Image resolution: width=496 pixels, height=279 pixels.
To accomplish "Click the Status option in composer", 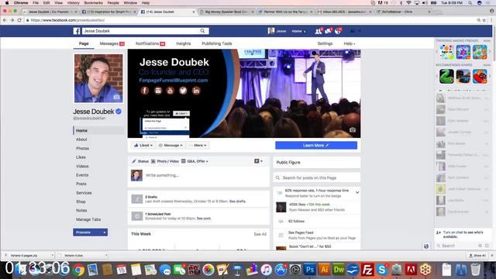I will click(140, 161).
